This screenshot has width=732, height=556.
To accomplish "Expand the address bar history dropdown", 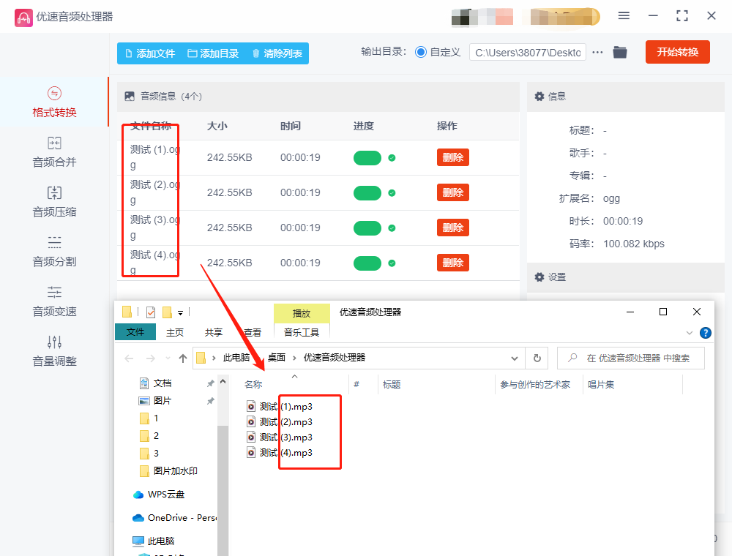I will pyautogui.click(x=515, y=358).
